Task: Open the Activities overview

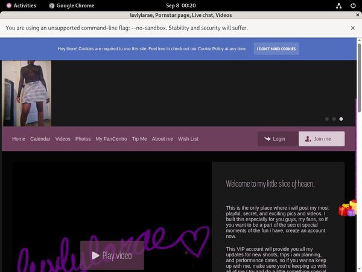Action: click(21, 5)
